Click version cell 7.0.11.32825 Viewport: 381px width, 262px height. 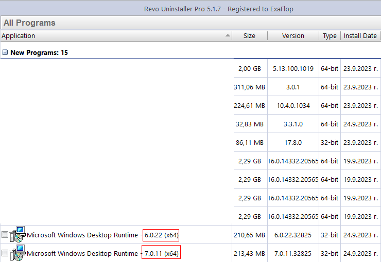click(293, 253)
